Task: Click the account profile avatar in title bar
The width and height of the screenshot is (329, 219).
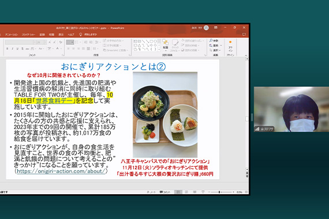Action: [x=206, y=28]
